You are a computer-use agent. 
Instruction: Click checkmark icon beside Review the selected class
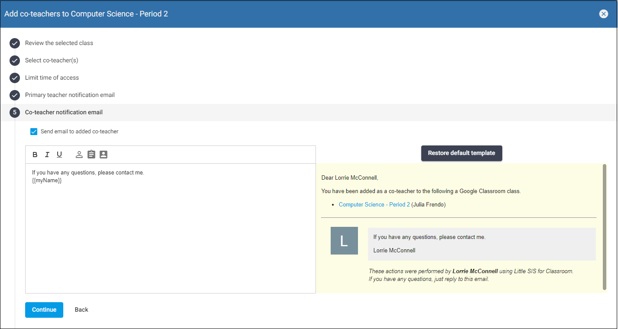click(x=15, y=43)
